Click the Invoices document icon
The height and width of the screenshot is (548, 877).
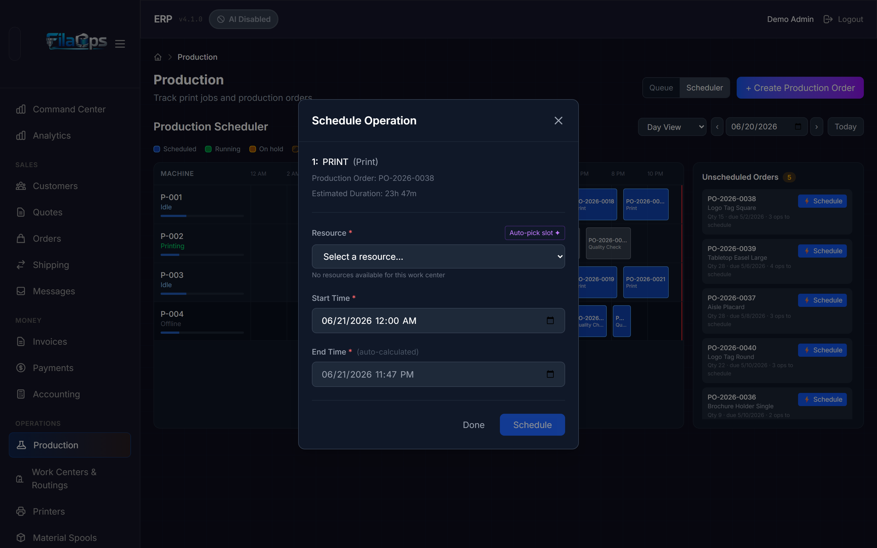coord(21,341)
